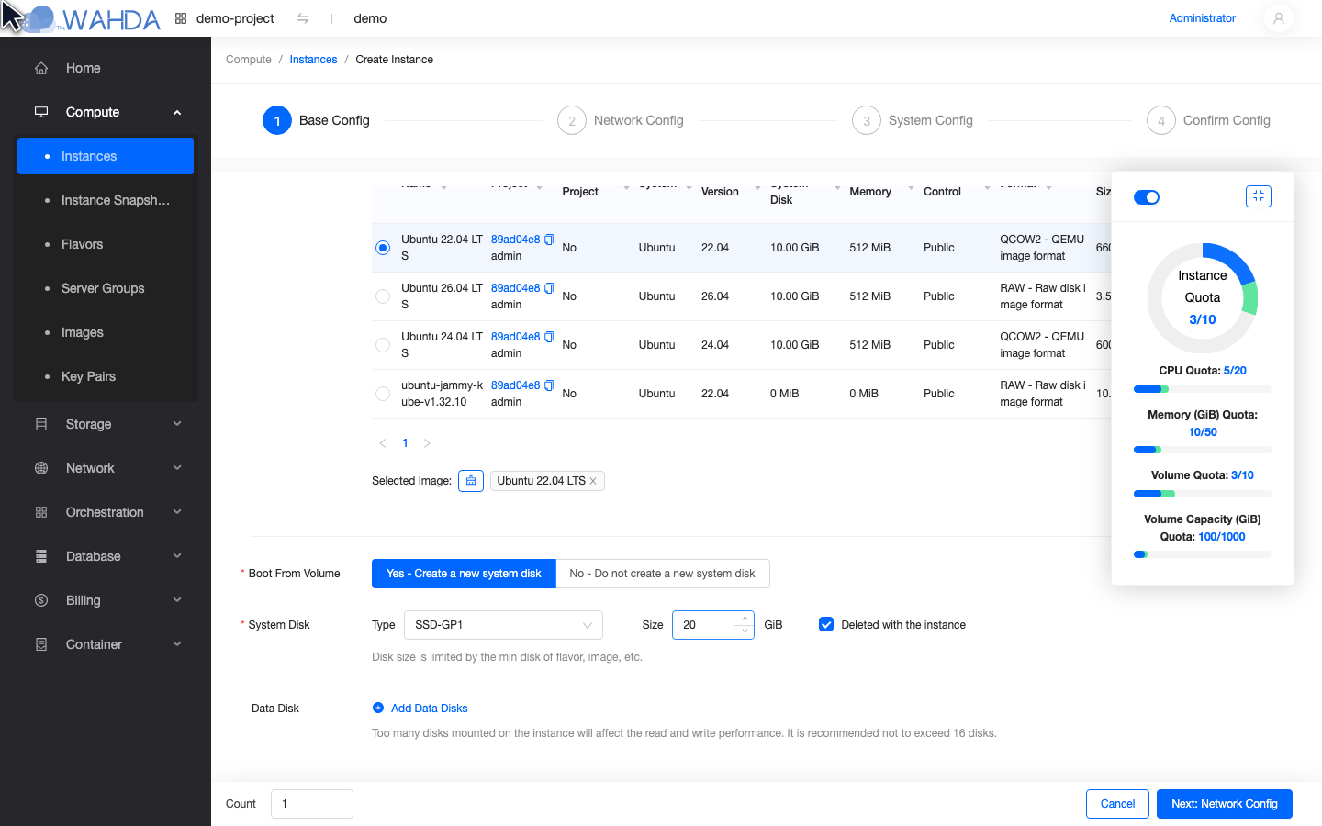Uncheck Deleted with the instance
The width and height of the screenshot is (1322, 826).
[x=826, y=624]
